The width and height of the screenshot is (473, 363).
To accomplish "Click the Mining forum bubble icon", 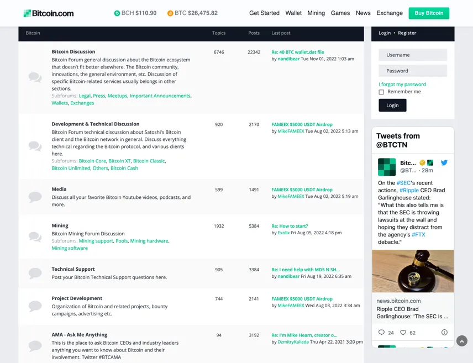I will (x=35, y=236).
